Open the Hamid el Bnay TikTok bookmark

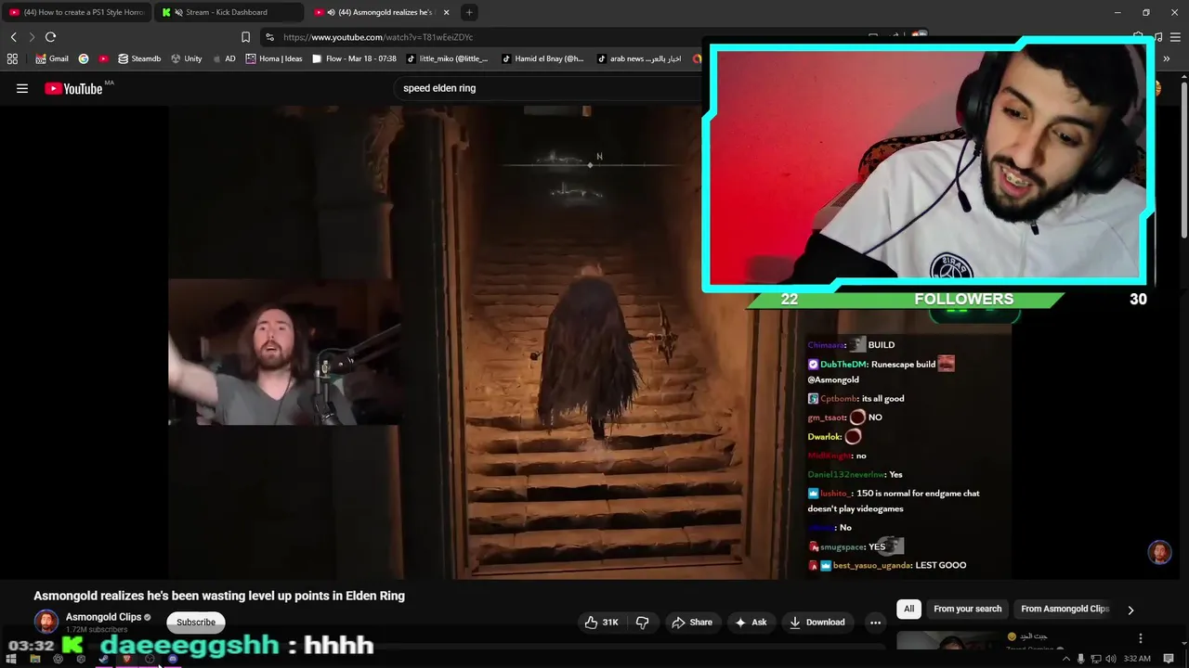coord(542,58)
